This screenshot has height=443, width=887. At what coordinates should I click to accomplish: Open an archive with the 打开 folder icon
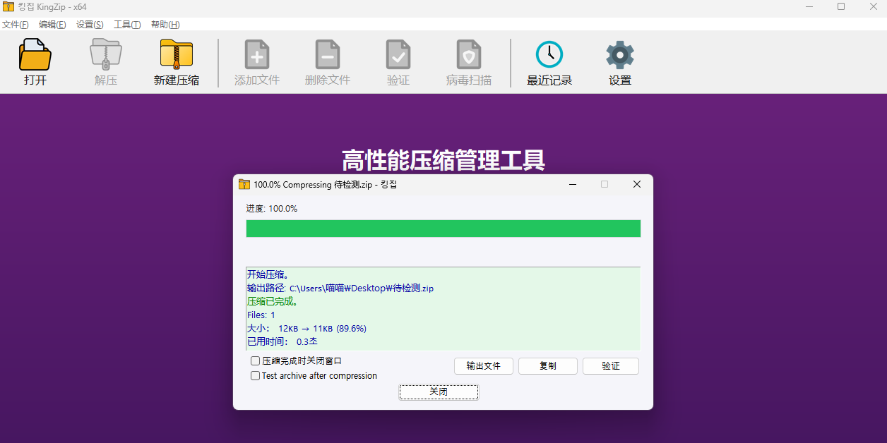[35, 55]
